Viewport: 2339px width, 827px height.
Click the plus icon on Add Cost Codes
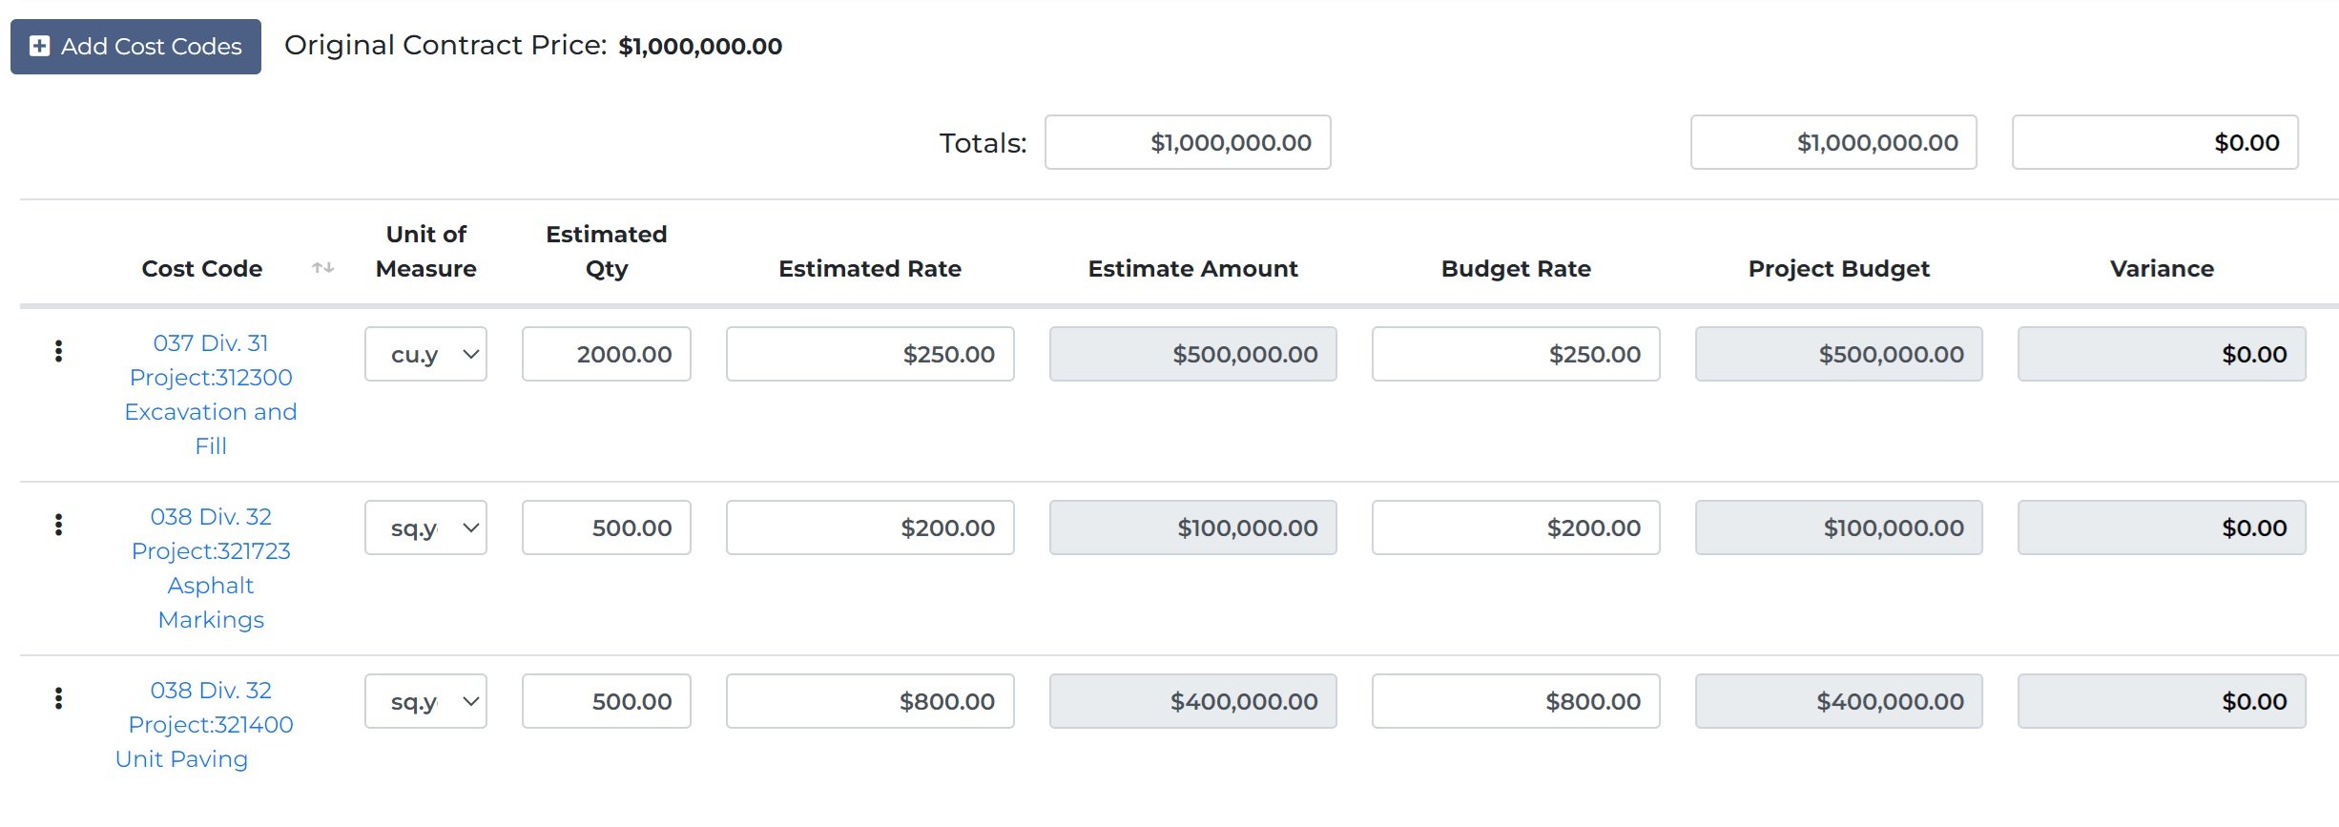[x=40, y=47]
